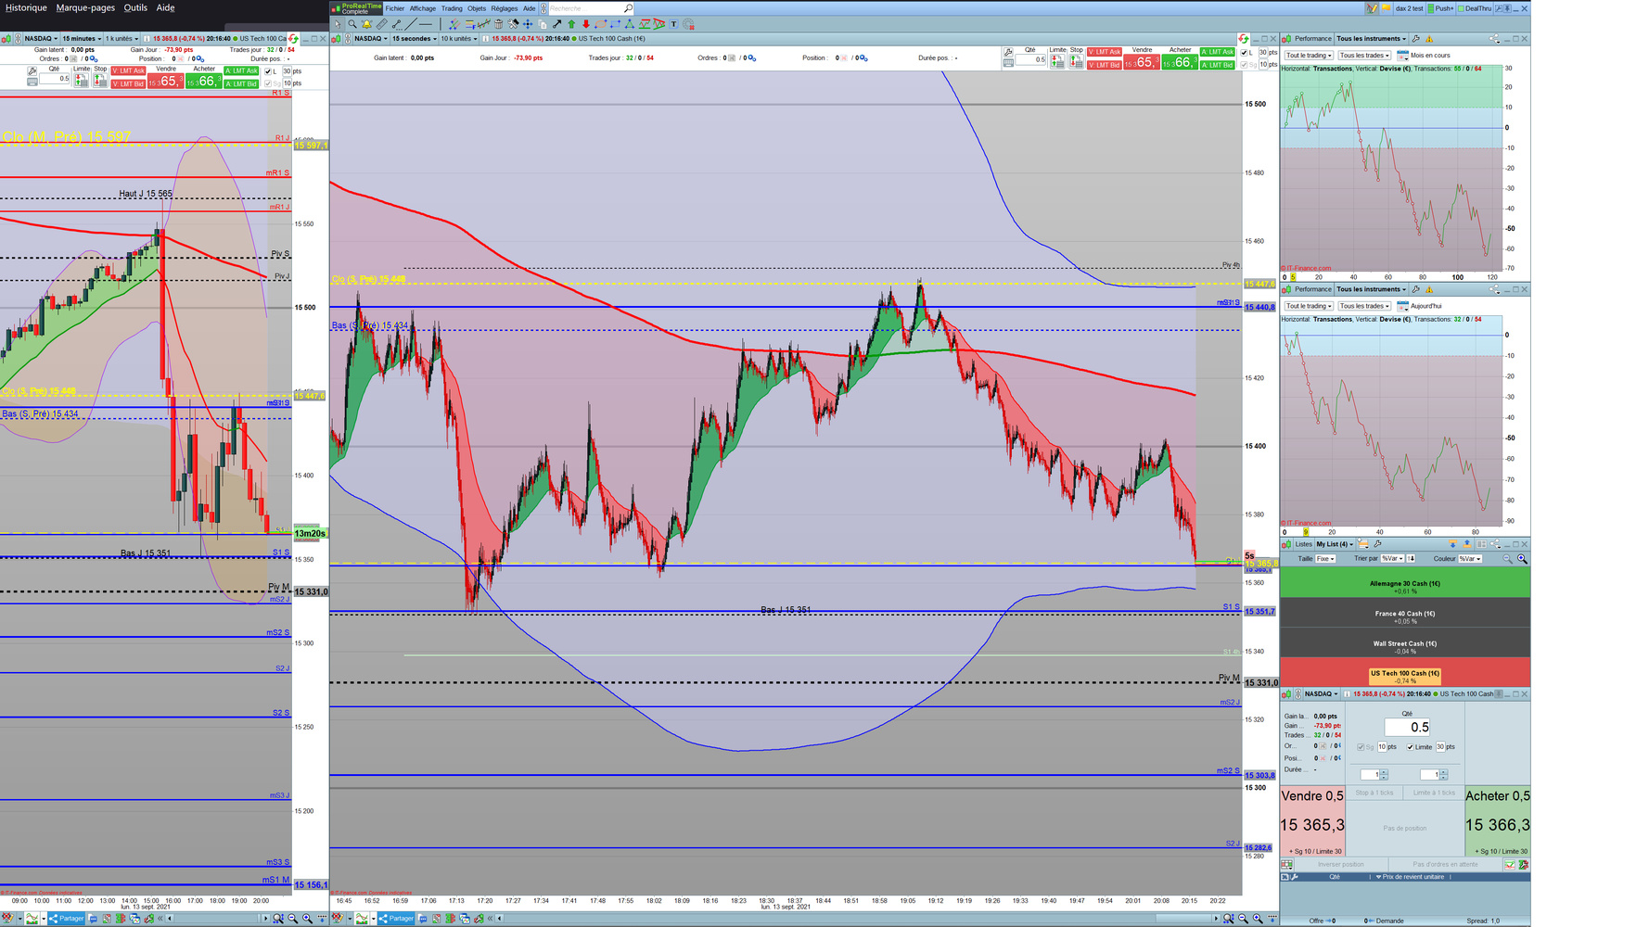Choose the horizontal line drawing tool
This screenshot has height=927, width=1649.
[x=426, y=24]
